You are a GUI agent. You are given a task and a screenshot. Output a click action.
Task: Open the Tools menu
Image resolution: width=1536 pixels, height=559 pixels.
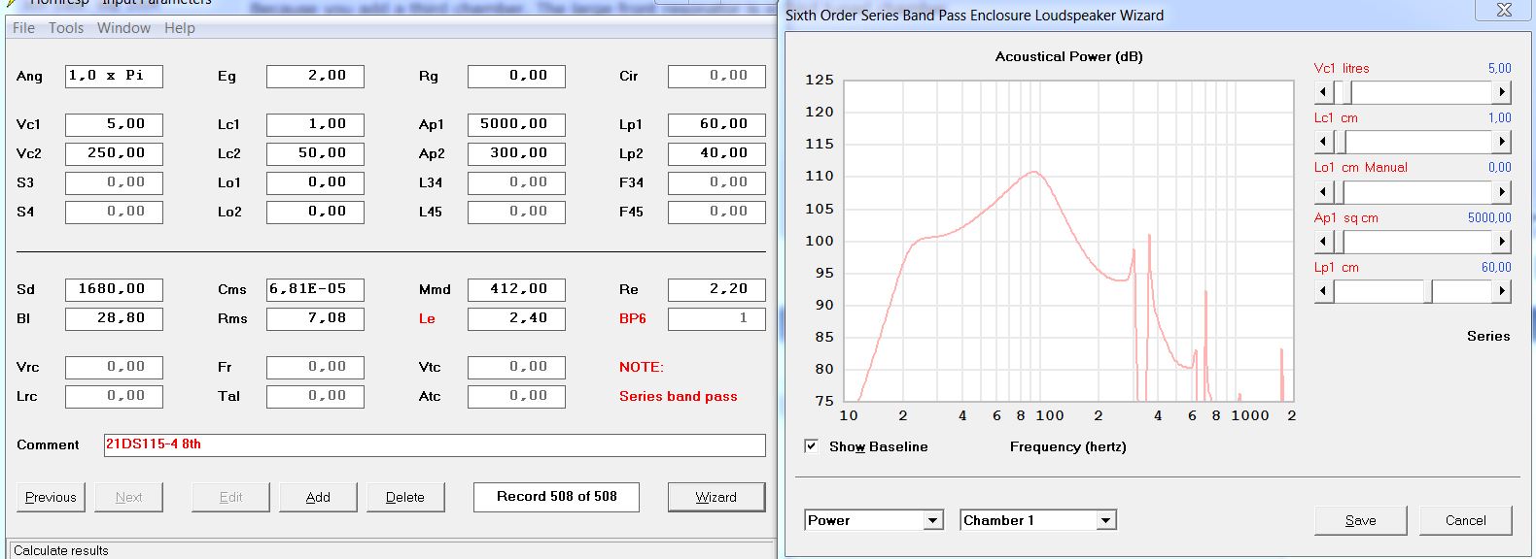66,28
